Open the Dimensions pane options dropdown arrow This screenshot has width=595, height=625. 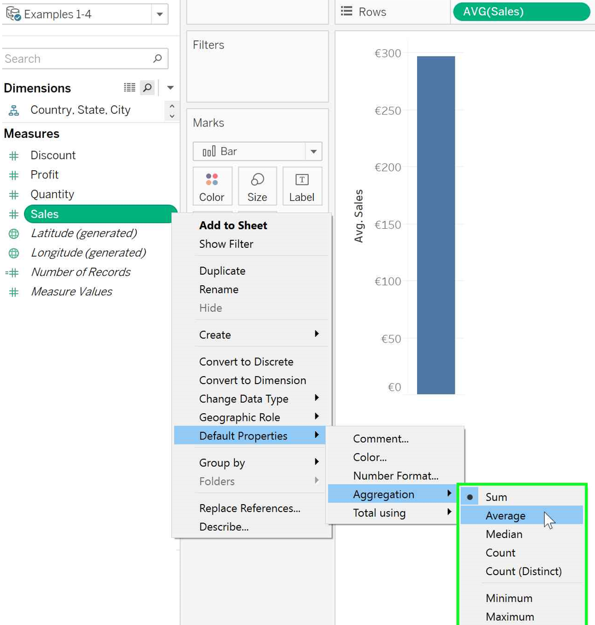click(x=170, y=88)
